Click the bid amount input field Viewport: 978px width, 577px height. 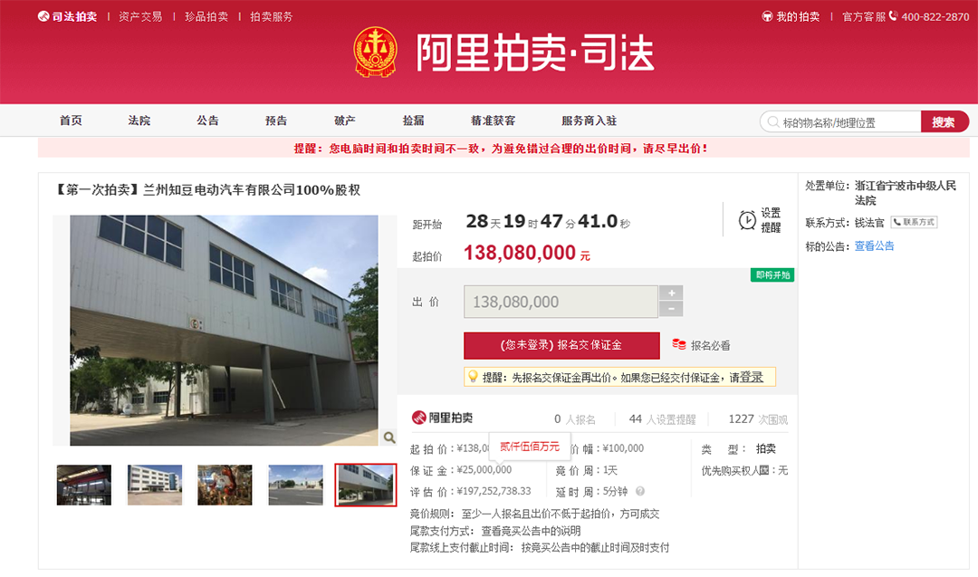[x=561, y=302]
